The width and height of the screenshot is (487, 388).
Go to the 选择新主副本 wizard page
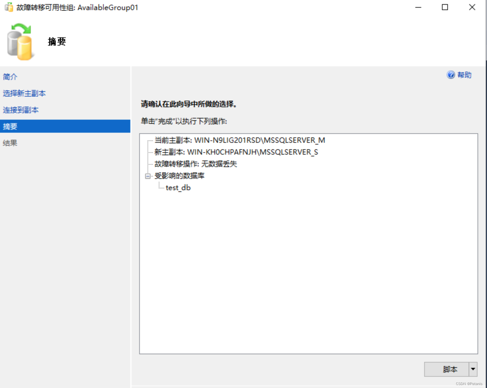(x=24, y=93)
